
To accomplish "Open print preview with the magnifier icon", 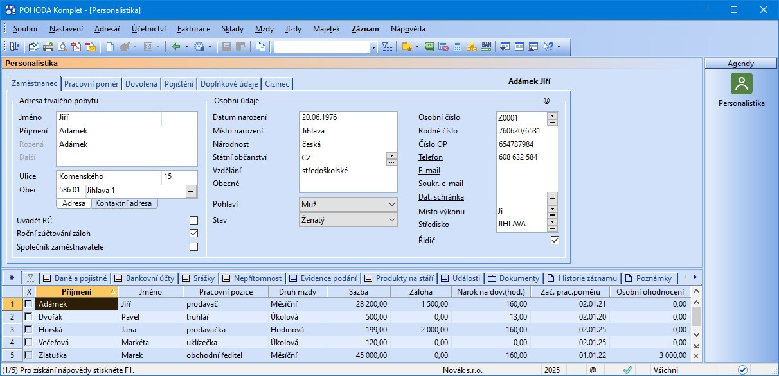I will pyautogui.click(x=62, y=47).
